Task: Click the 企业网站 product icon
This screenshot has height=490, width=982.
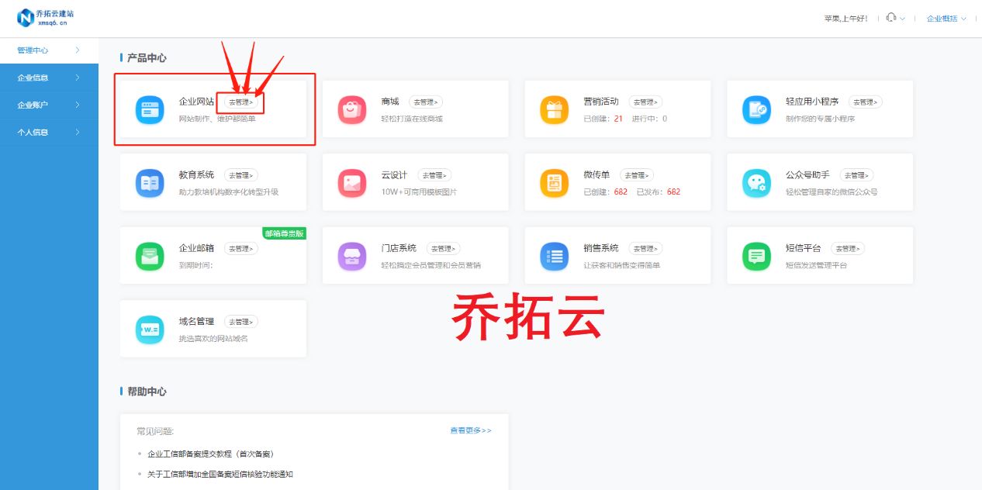Action: coord(150,109)
